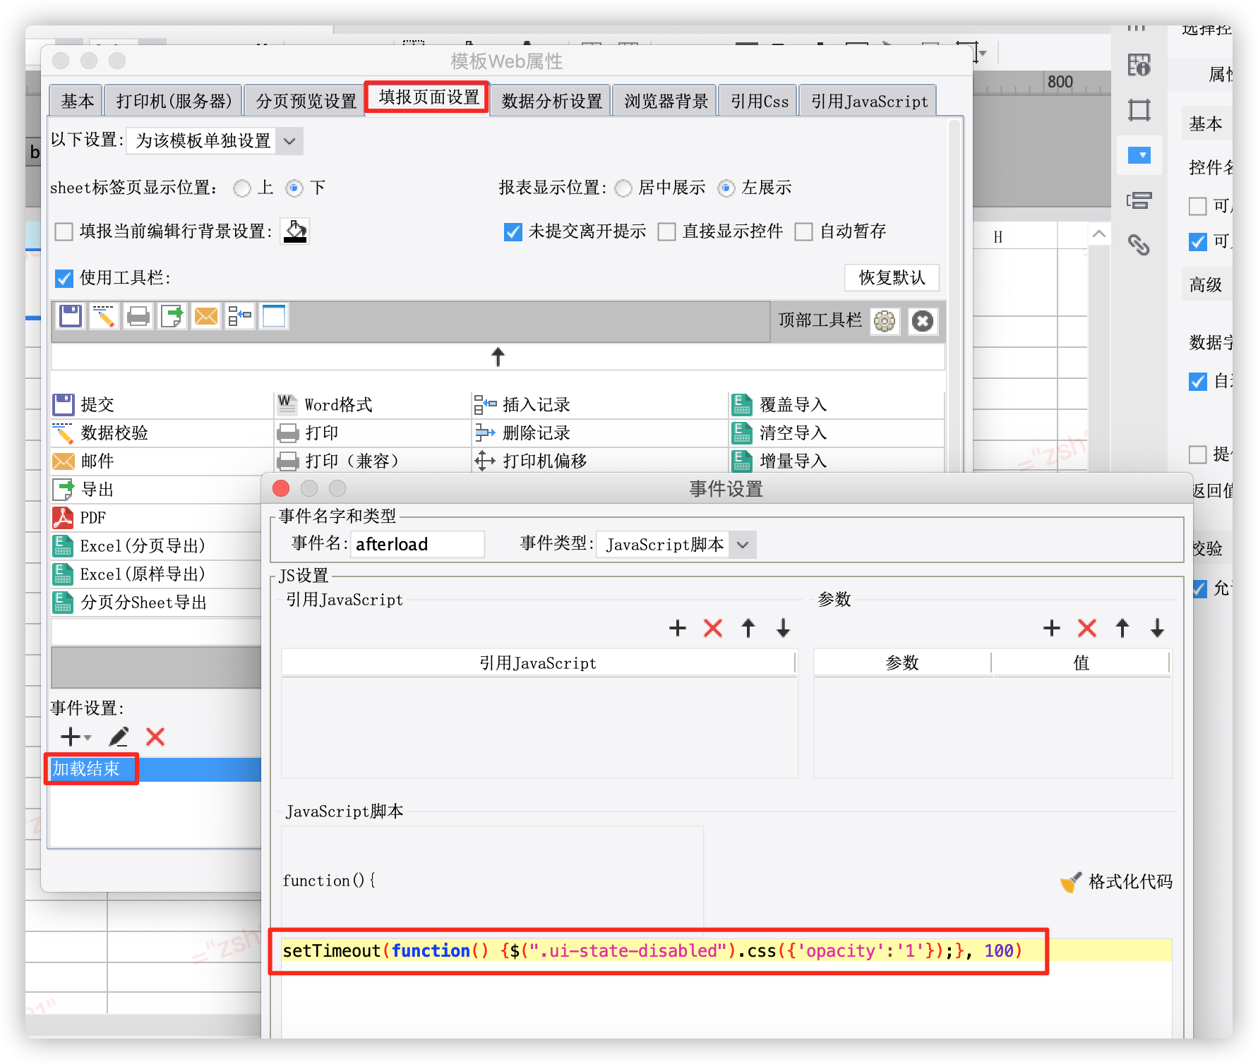Delete parameter with red X icon

pos(1087,628)
